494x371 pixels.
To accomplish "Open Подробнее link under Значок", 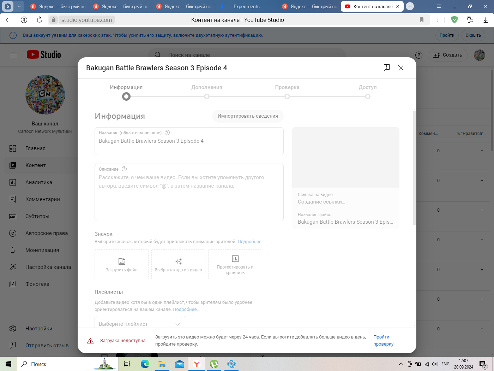I will point(251,242).
